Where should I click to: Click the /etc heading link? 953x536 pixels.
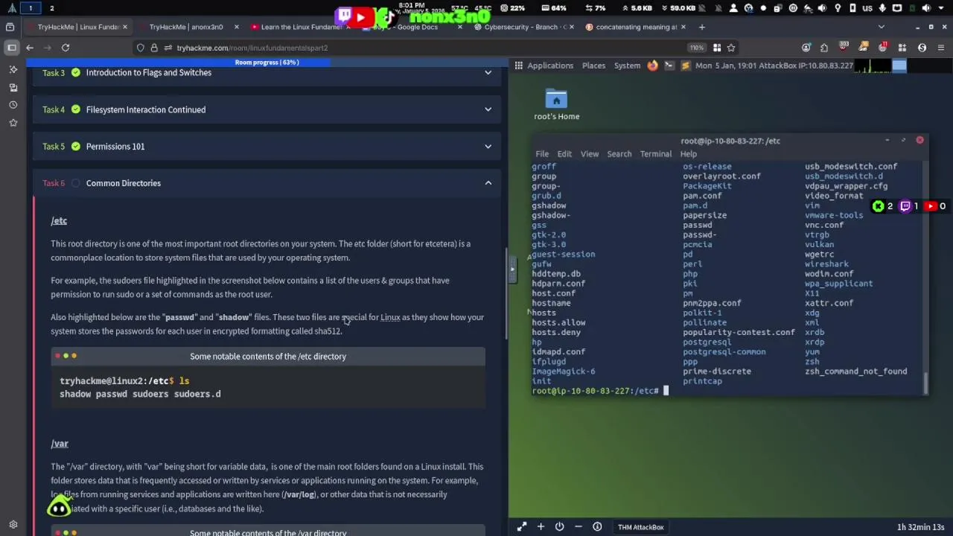pos(59,221)
